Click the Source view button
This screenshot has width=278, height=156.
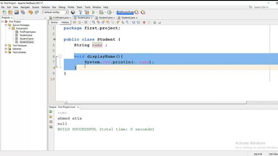(54, 23)
